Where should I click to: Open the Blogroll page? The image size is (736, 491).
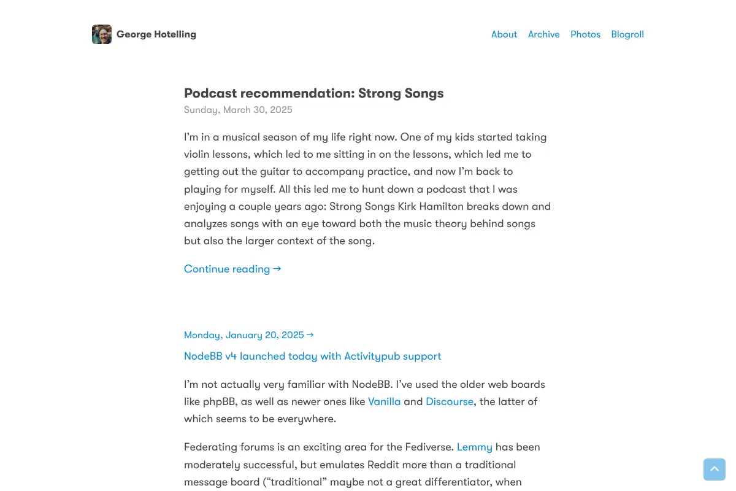(x=627, y=34)
